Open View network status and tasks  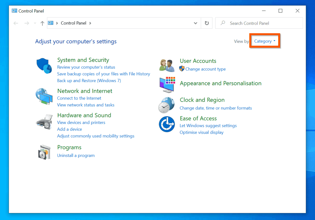[x=86, y=105]
